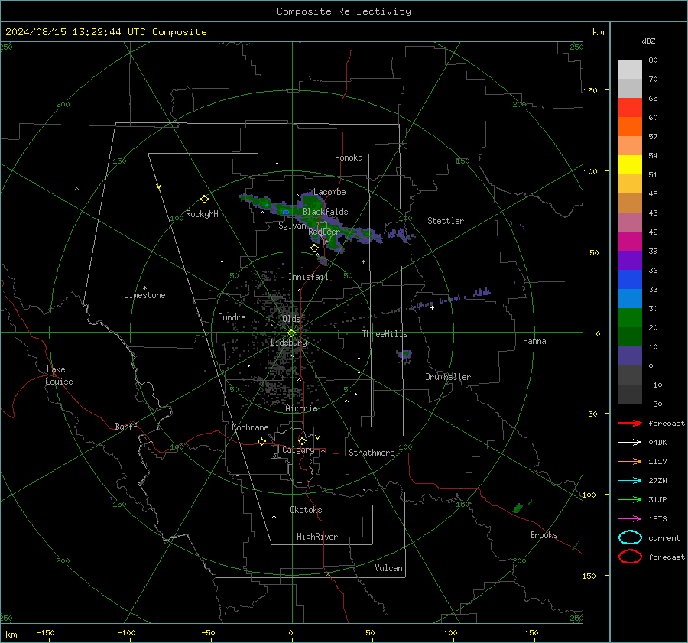Image resolution: width=688 pixels, height=643 pixels.
Task: Click the red forecast ellipse icon
Action: 630,557
